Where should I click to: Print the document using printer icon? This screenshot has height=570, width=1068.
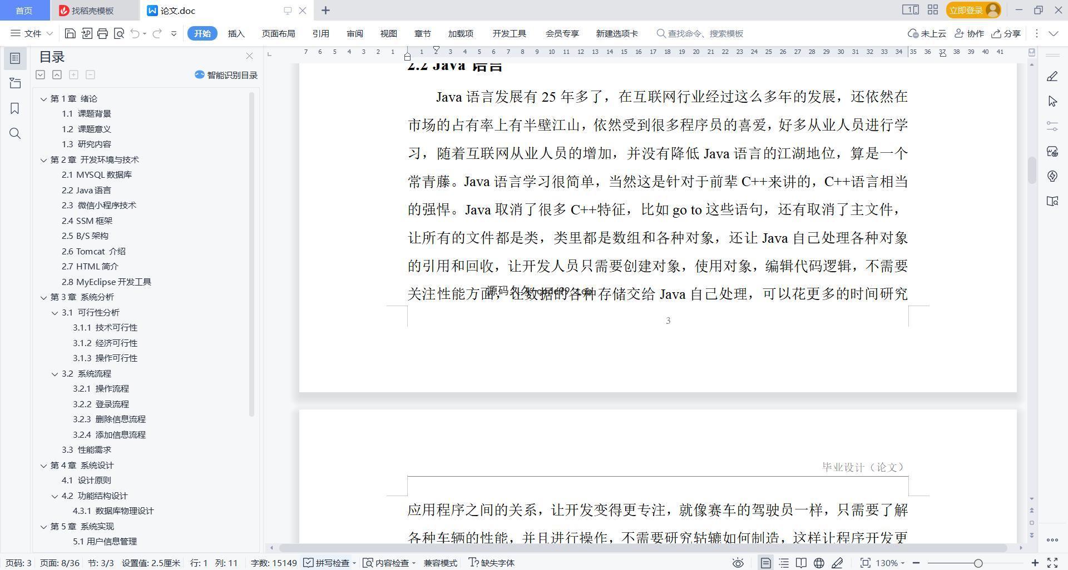(x=102, y=33)
